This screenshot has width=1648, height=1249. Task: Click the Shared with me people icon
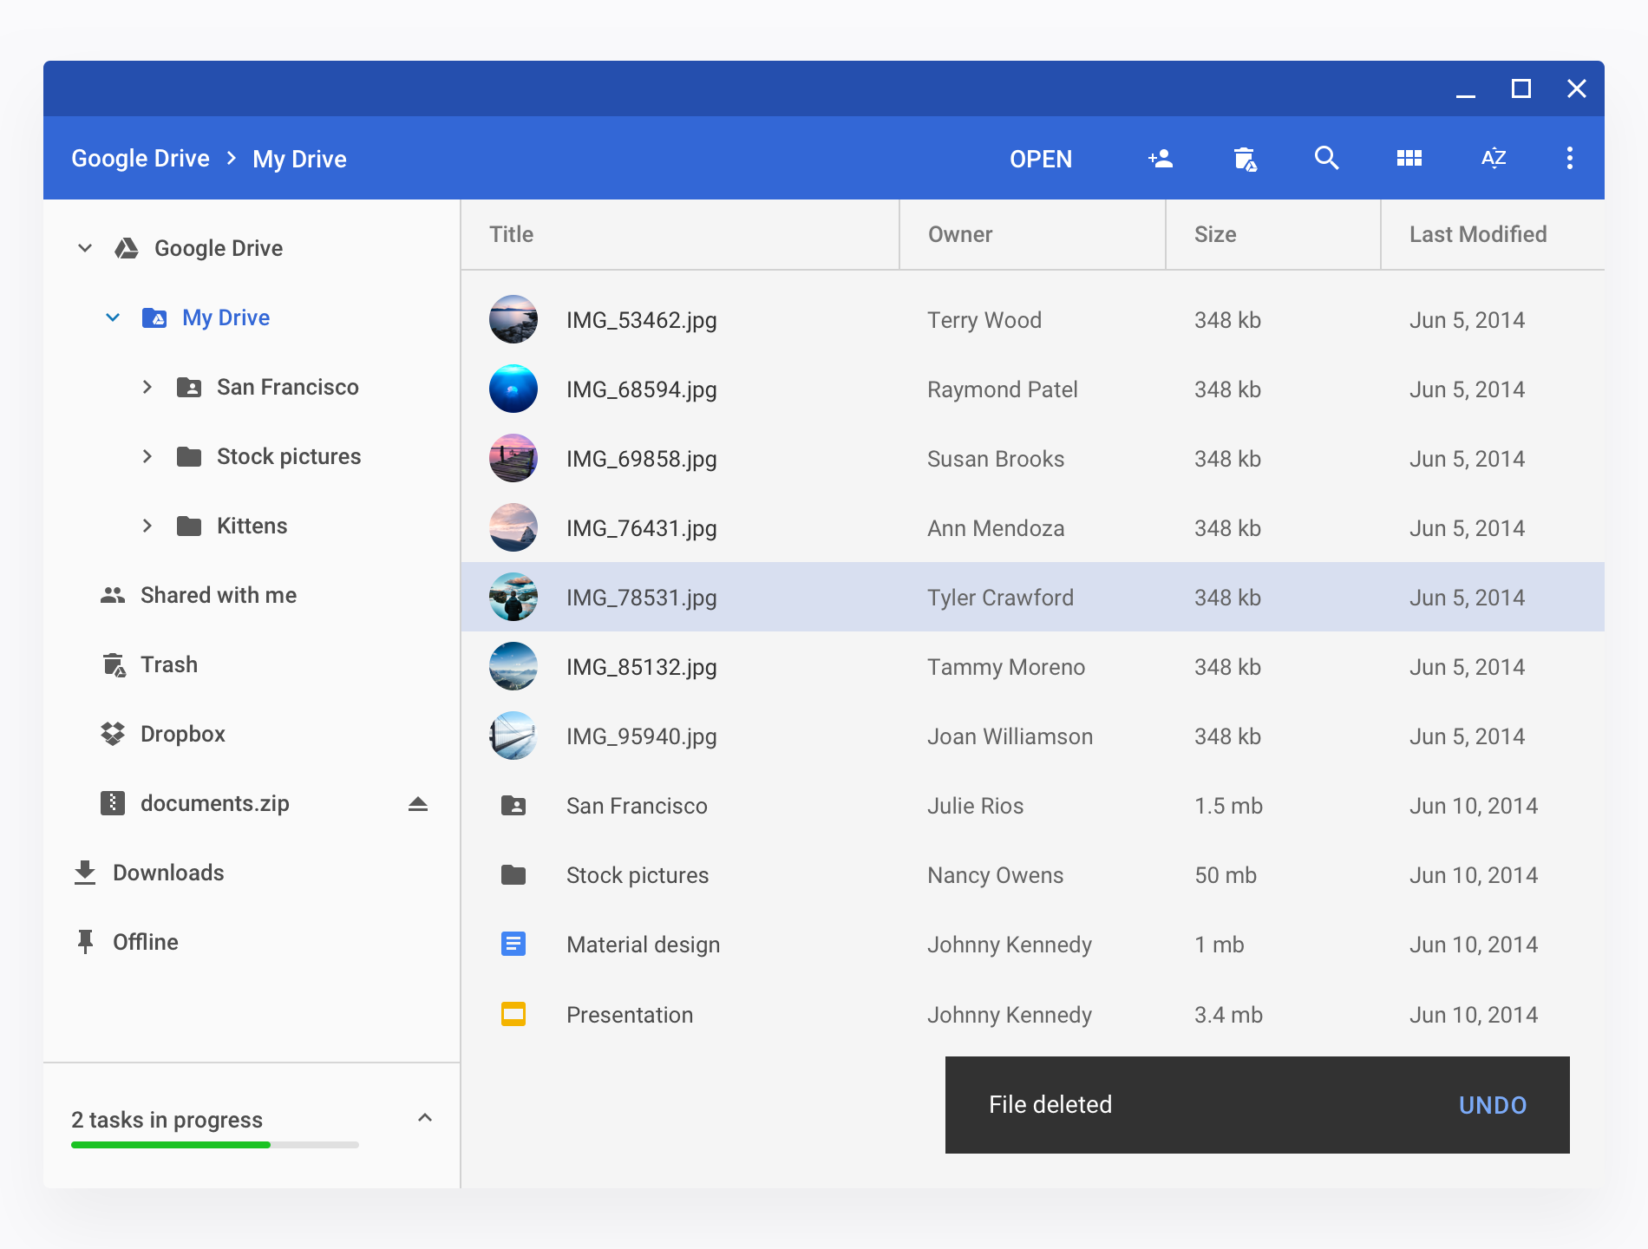[x=113, y=595]
